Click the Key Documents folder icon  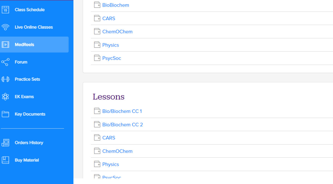[5, 114]
